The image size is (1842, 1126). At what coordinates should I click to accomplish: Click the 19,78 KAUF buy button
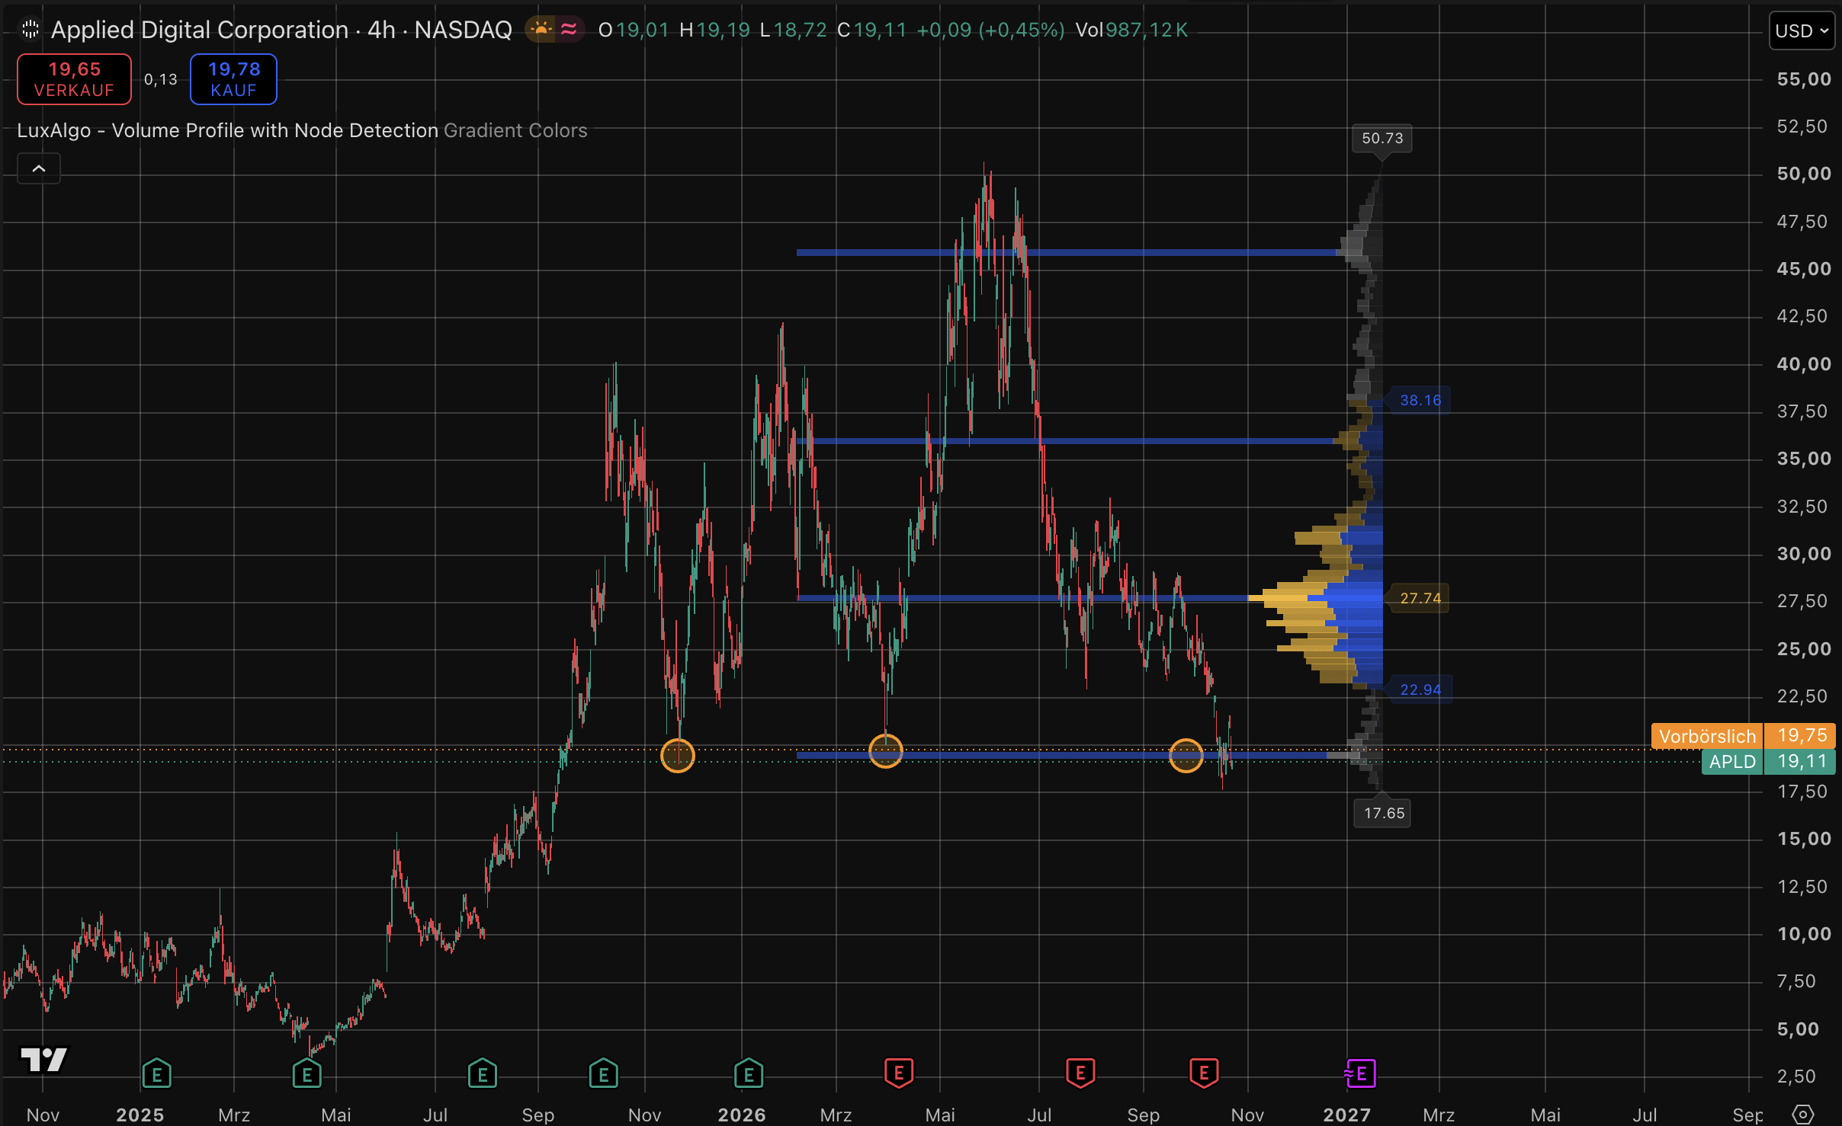233,79
